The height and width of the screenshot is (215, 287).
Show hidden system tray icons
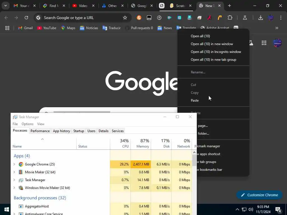pos(237,209)
